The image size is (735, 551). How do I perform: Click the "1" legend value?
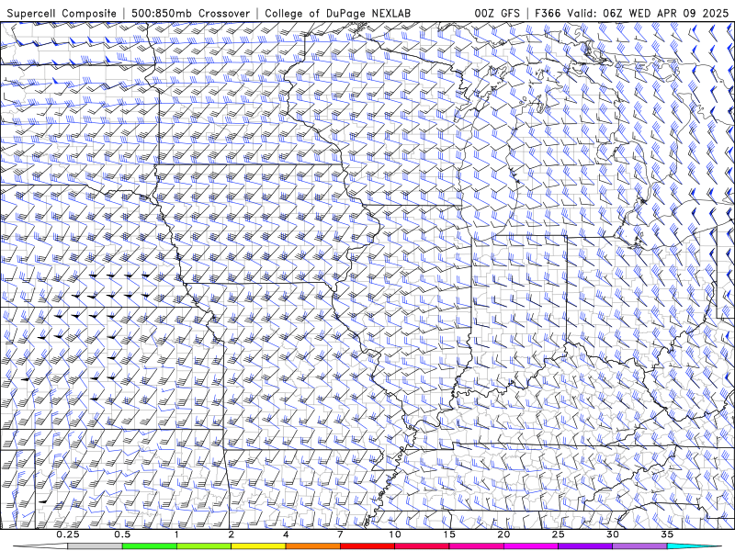(x=176, y=534)
